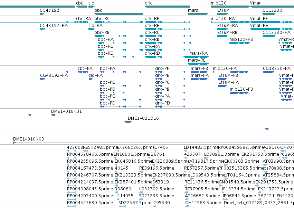This screenshot has width=294, height=208.
Task: Click the EfTuM-RB transcript glyph
Action: [x=222, y=36]
